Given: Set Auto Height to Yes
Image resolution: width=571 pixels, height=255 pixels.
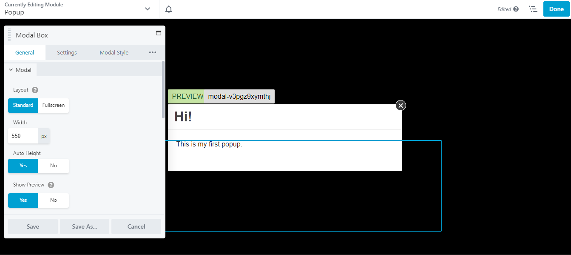Looking at the screenshot, I should tap(23, 166).
